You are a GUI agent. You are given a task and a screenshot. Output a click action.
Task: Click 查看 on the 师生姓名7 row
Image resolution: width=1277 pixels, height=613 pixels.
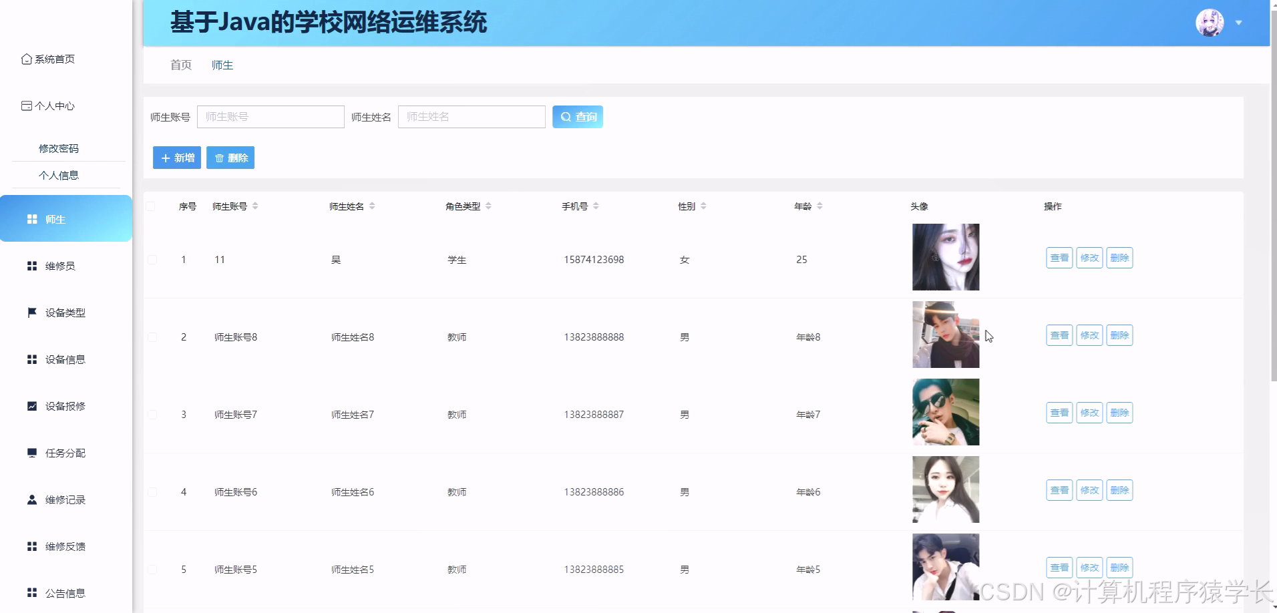point(1059,412)
